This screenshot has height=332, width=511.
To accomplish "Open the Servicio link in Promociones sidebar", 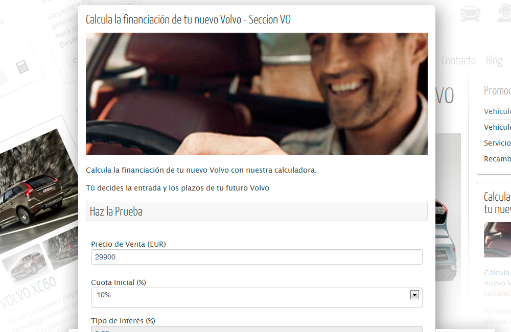I will click(497, 143).
